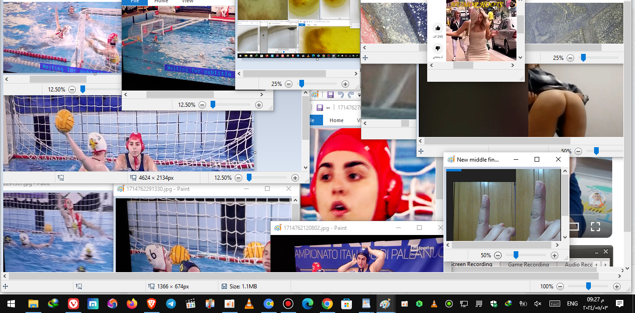The height and width of the screenshot is (313, 635).
Task: Open Google Chrome from the taskbar
Action: coord(327,304)
